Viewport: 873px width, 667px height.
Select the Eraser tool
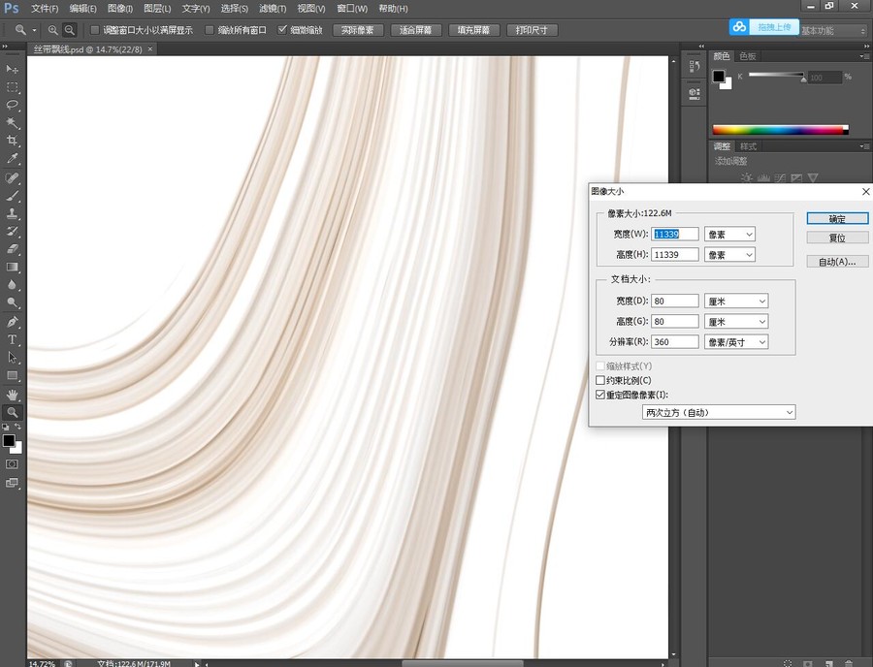pyautogui.click(x=12, y=248)
